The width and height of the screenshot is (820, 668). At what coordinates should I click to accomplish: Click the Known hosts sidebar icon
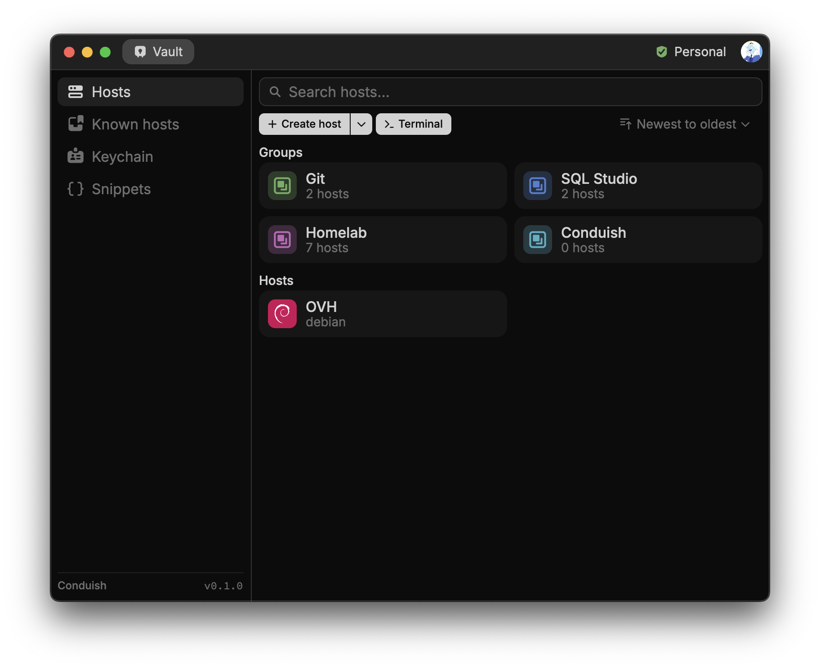(76, 124)
